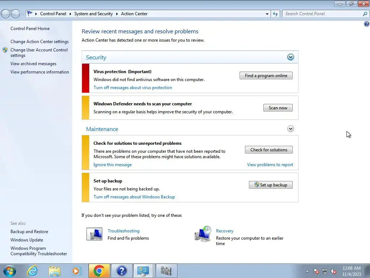Screen dimensions: 370x278
Task: Select the Control Panel taskbar icon
Action: click(143, 271)
